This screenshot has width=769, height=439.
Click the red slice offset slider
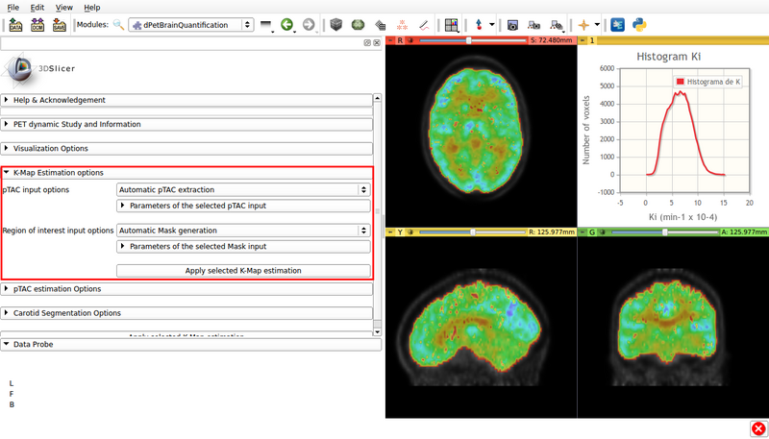click(x=470, y=41)
